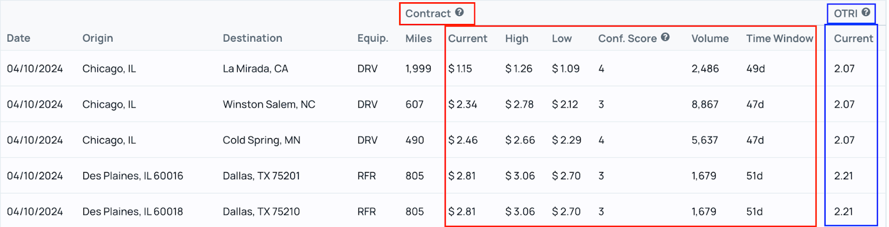The image size is (889, 227).
Task: Click the OTRI help question-mark icon
Action: [866, 12]
